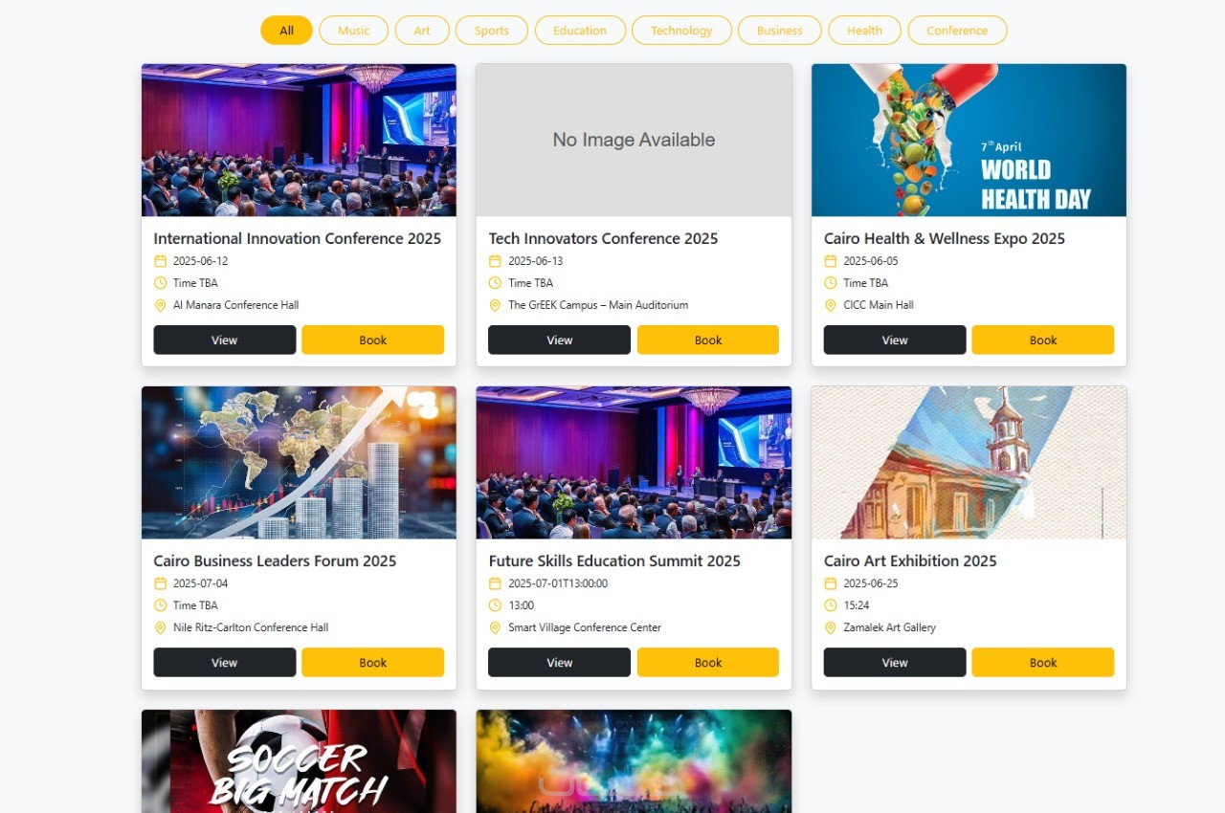
Task: Click calendar icon next to 2025-07-04
Action: click(160, 583)
